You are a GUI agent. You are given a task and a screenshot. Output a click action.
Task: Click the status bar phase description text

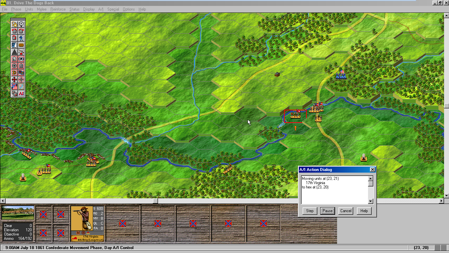pos(69,248)
